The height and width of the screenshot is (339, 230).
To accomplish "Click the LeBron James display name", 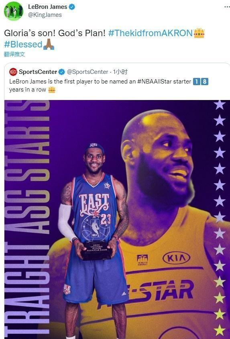I will click(x=47, y=7).
